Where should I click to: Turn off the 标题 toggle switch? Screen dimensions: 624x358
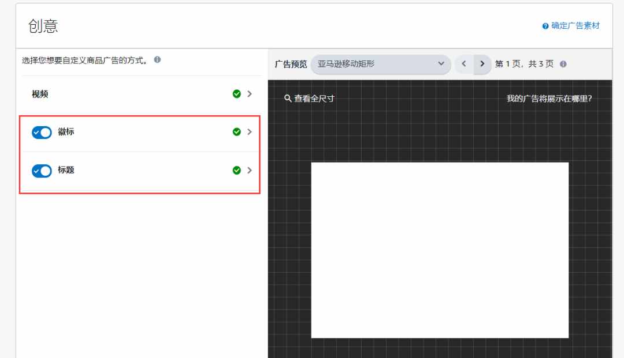[x=42, y=171]
